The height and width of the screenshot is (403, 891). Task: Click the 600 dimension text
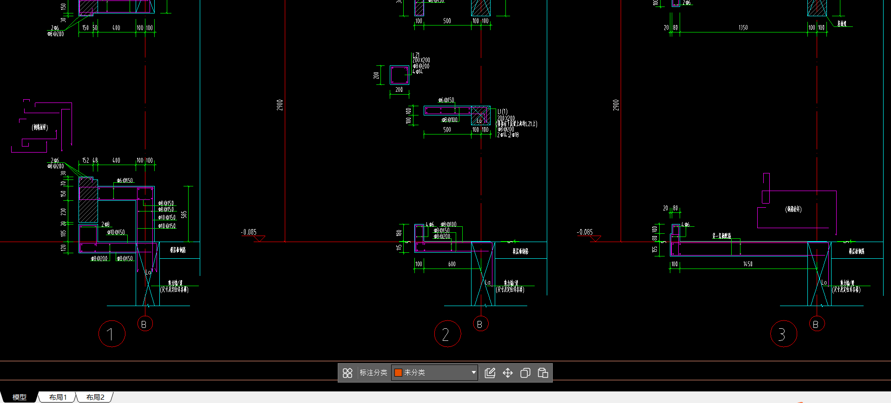pyautogui.click(x=452, y=264)
